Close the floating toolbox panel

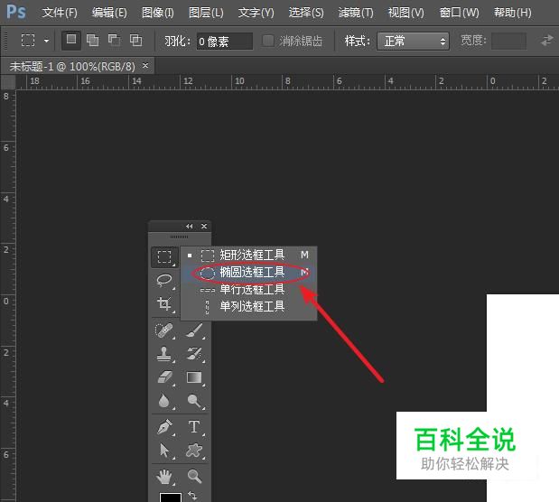click(x=204, y=227)
